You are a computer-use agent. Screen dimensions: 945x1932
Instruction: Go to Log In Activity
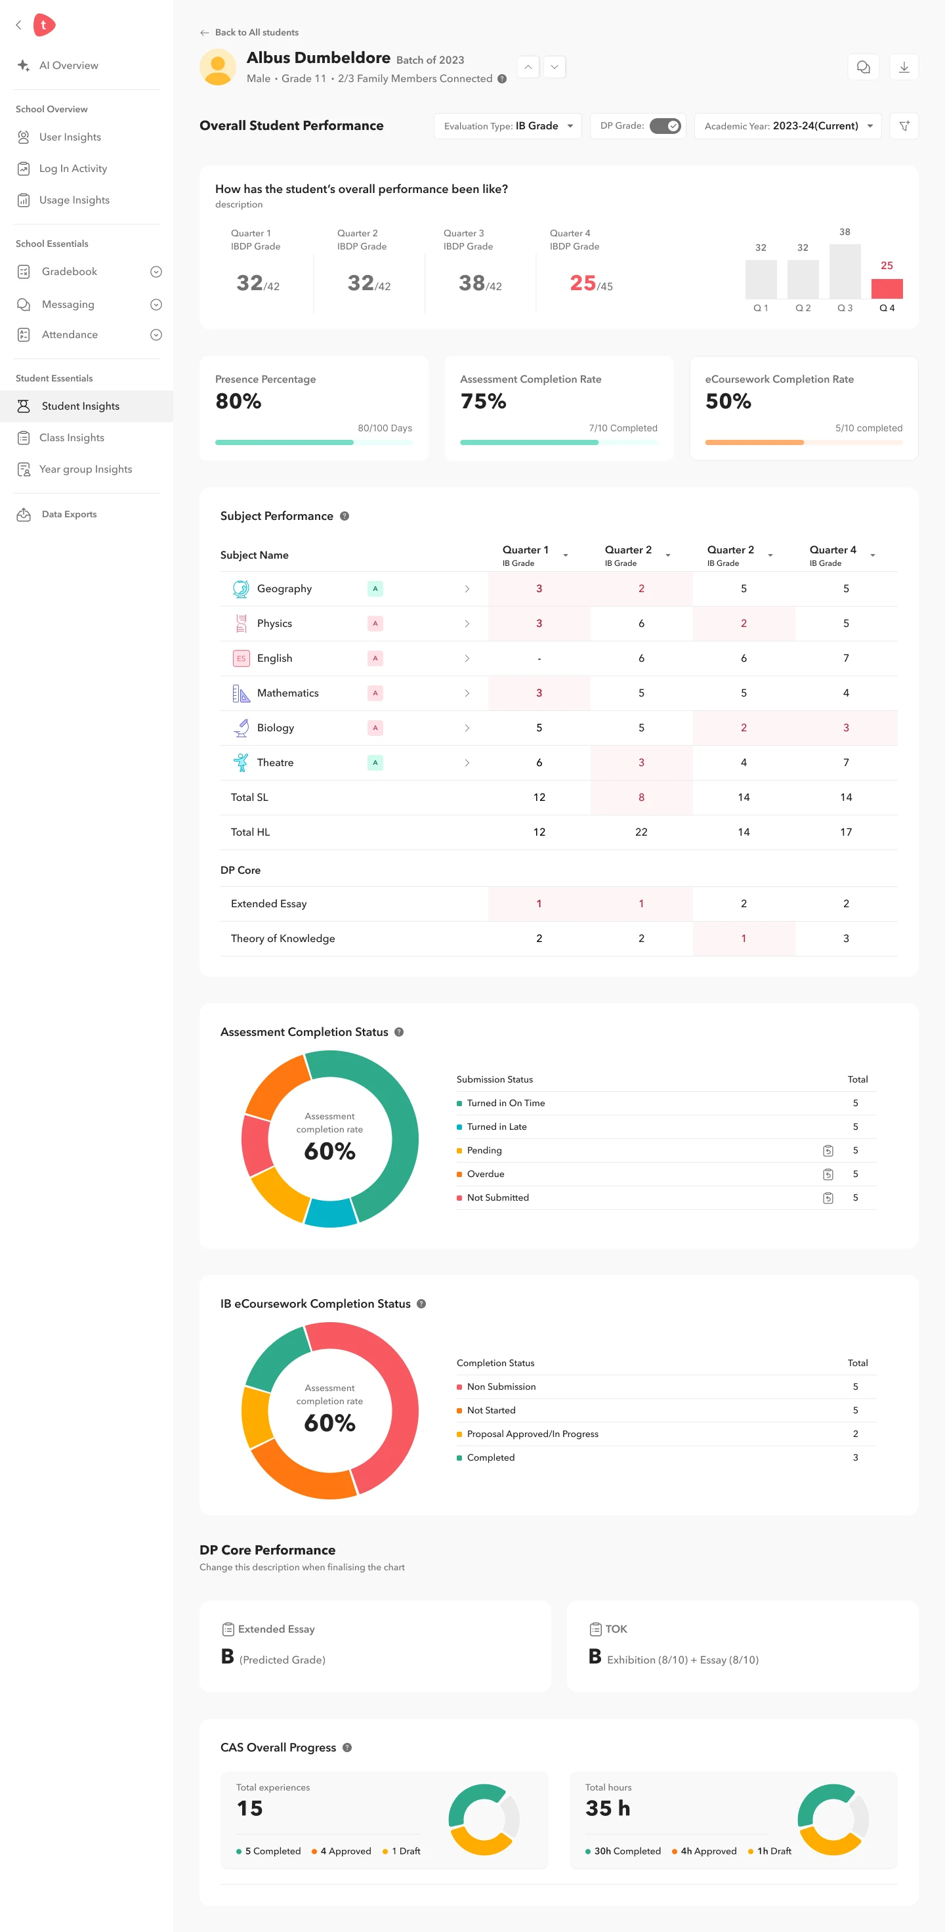(73, 169)
